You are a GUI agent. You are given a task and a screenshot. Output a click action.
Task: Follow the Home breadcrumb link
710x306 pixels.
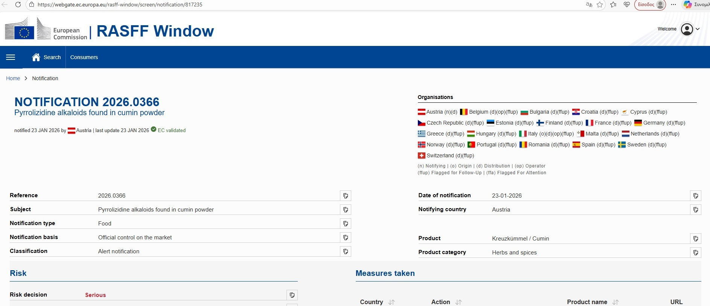[13, 78]
